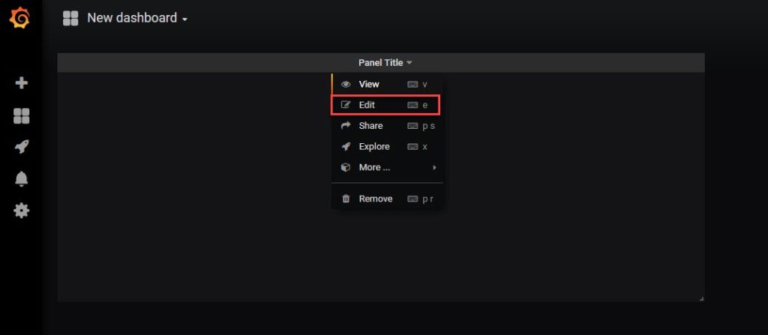Open the Alerting bell icon in sidebar

tap(22, 179)
